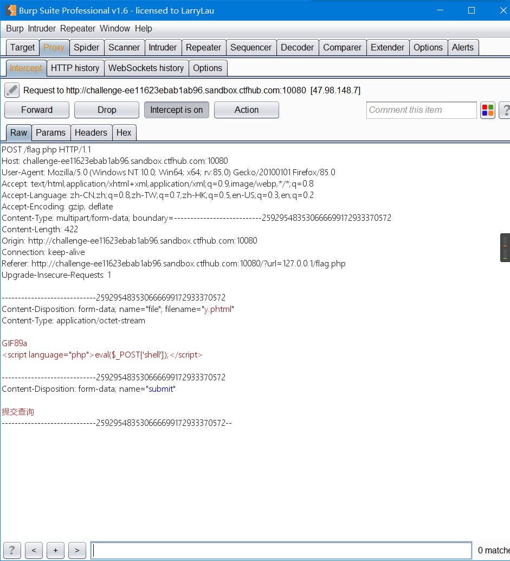Click the Host header line

tap(115, 161)
